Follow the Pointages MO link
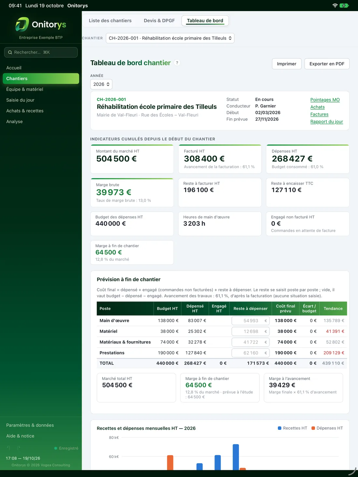The width and height of the screenshot is (358, 477). tap(325, 100)
